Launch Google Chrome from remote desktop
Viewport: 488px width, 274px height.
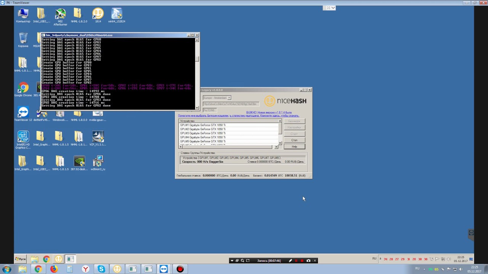(23, 89)
